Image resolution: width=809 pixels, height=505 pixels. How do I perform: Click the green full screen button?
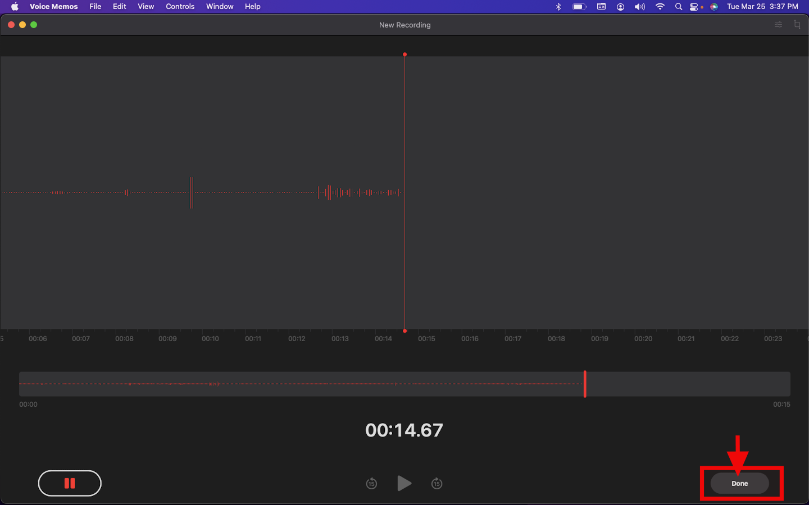click(x=34, y=25)
